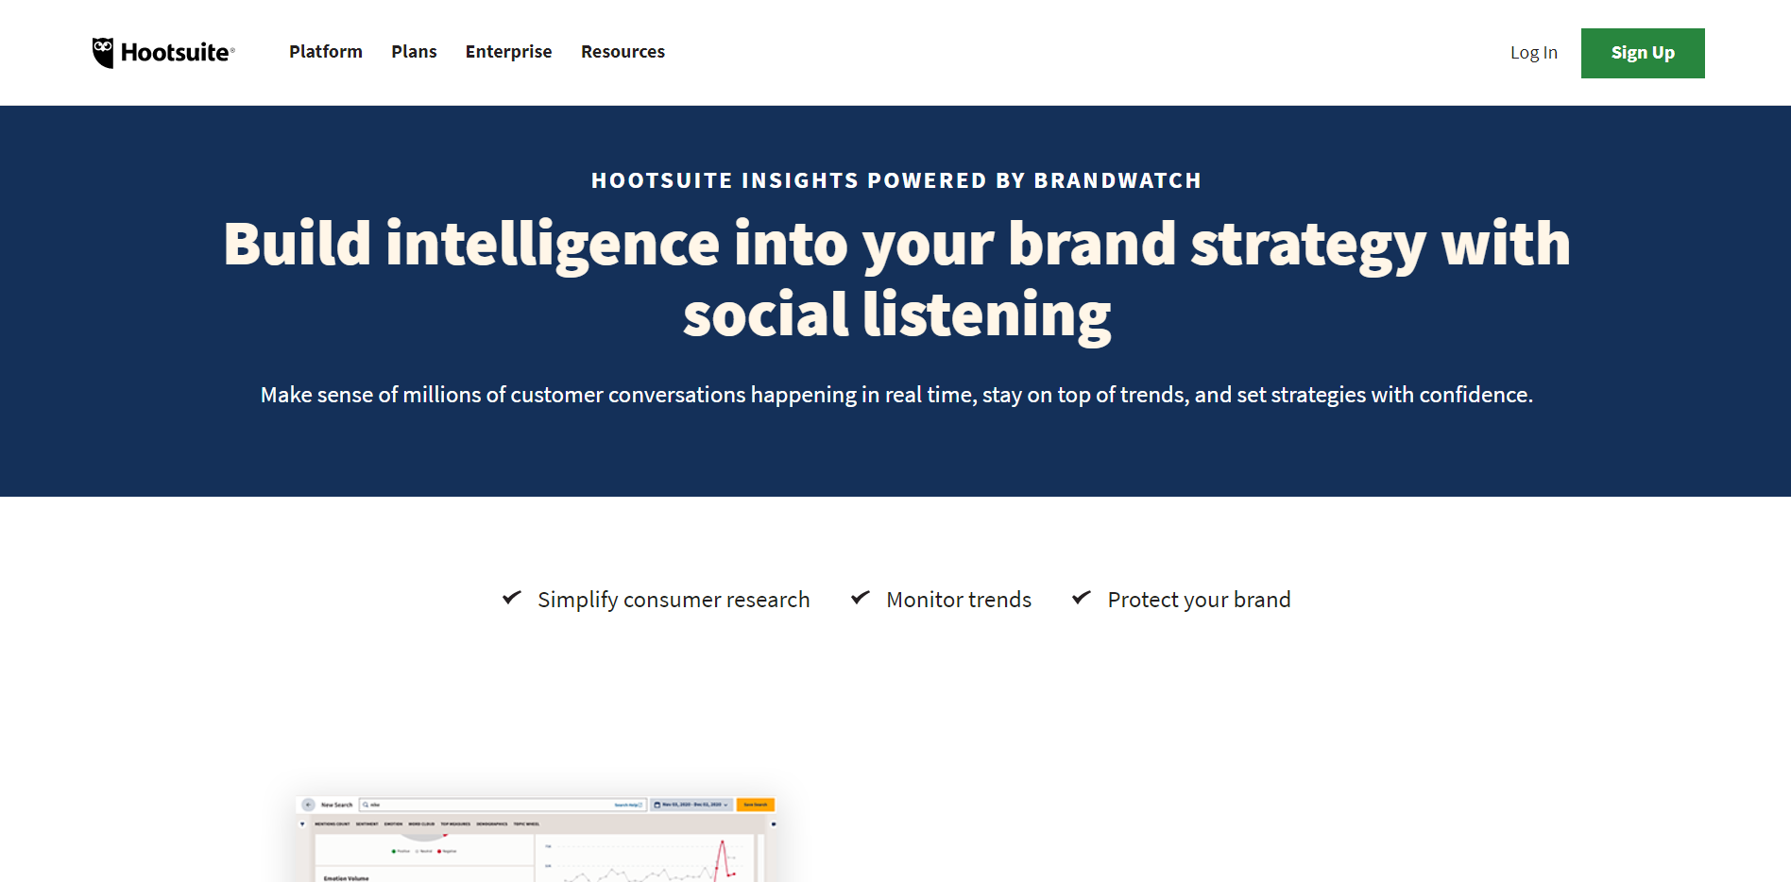Go to the Log In page
Screen dimensions: 1791x882
click(x=1533, y=53)
